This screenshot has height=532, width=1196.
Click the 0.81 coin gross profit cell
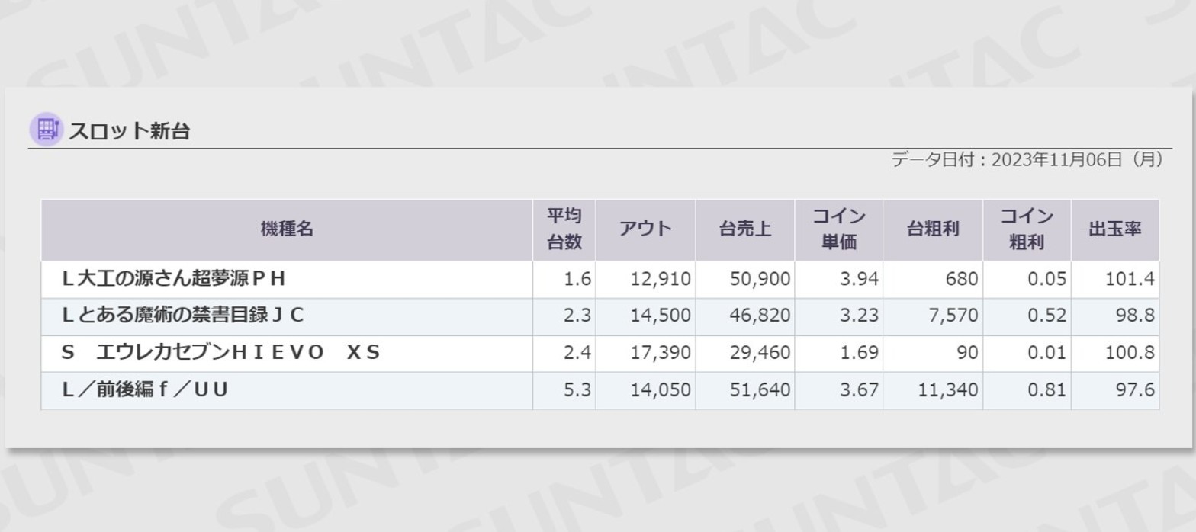point(1027,391)
